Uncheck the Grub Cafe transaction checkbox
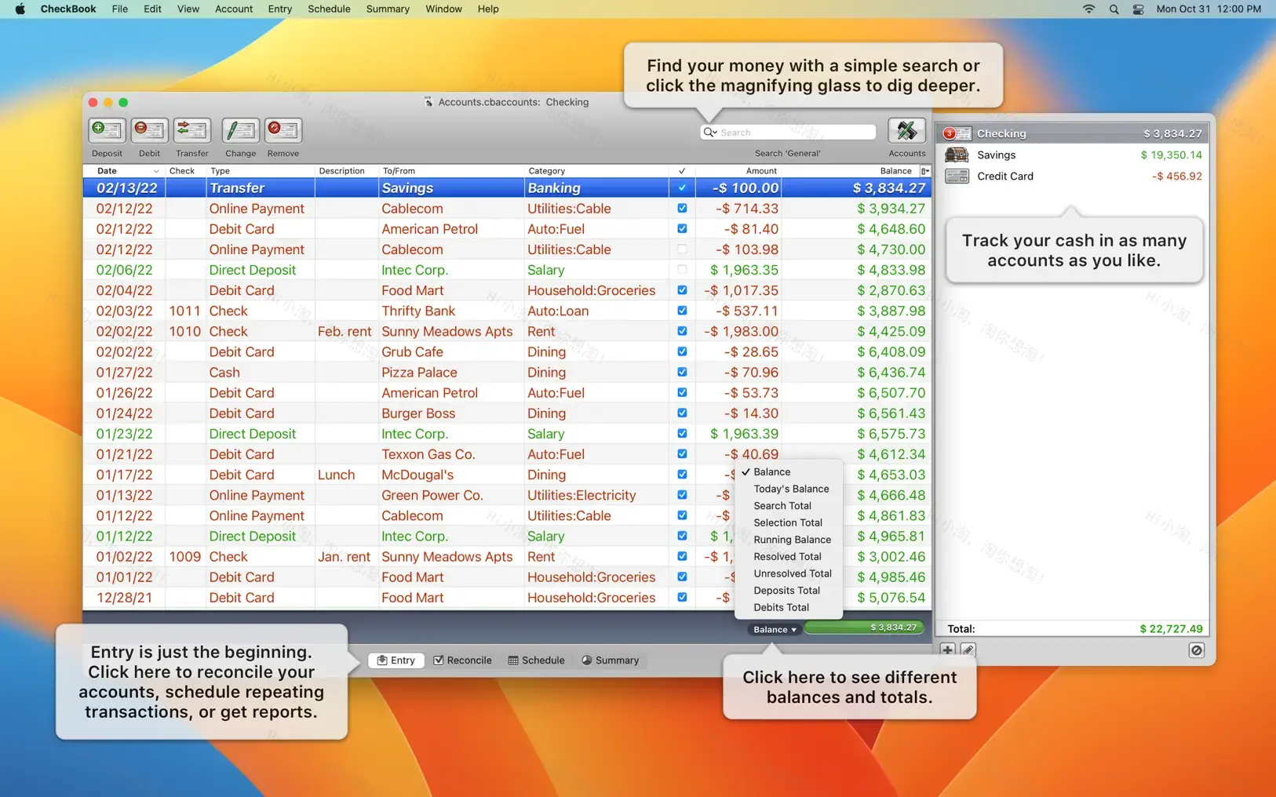 click(x=682, y=351)
